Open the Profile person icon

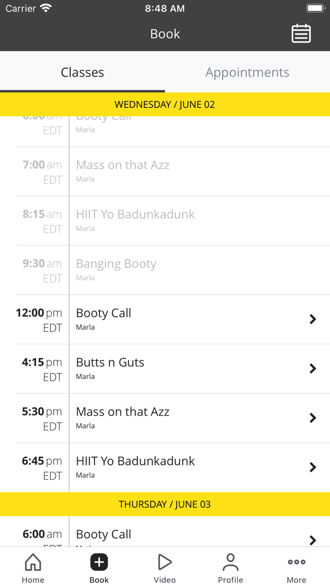click(231, 562)
